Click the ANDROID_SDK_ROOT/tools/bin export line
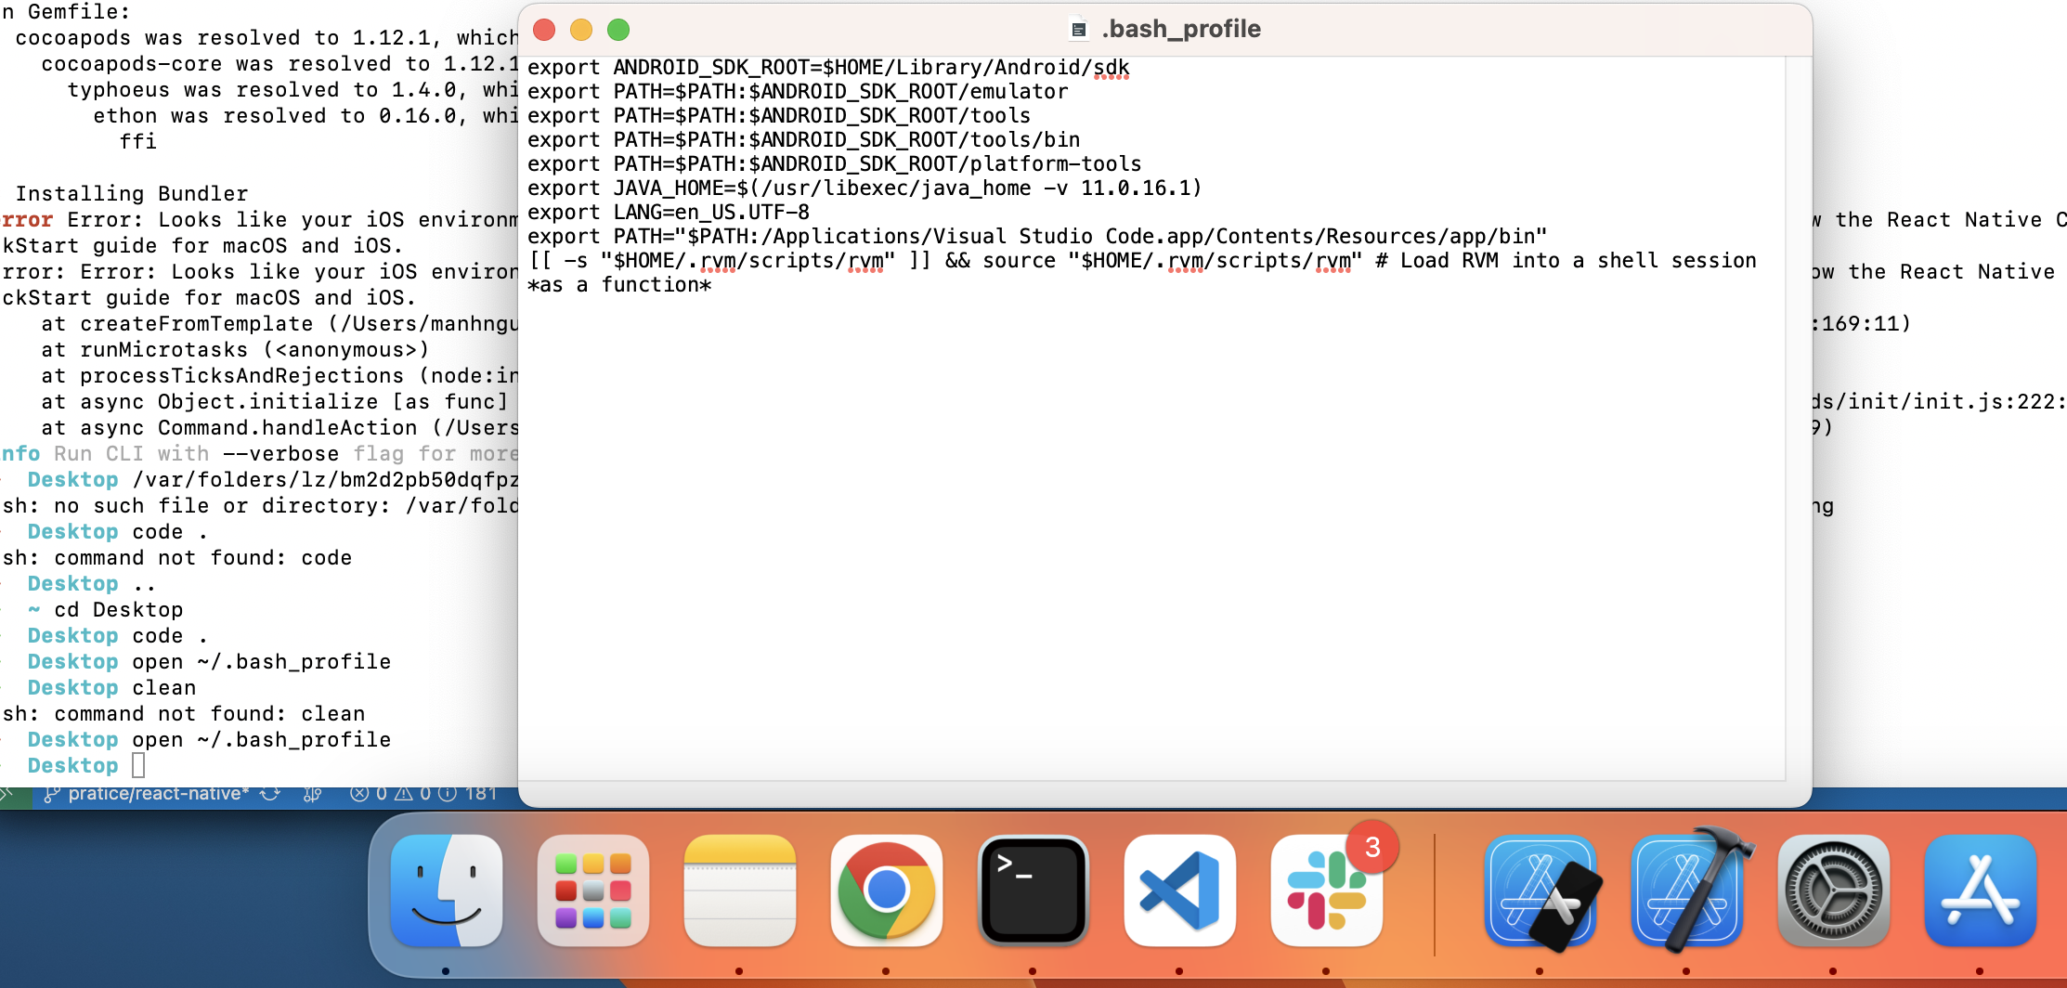Screen dimensions: 2067x988 pos(804,140)
